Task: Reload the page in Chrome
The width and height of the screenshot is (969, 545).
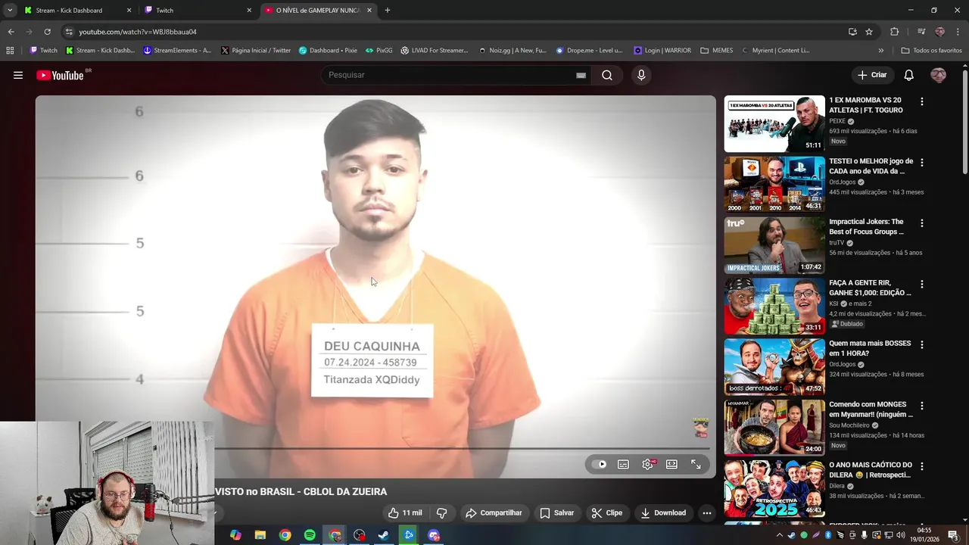Action: [47, 32]
